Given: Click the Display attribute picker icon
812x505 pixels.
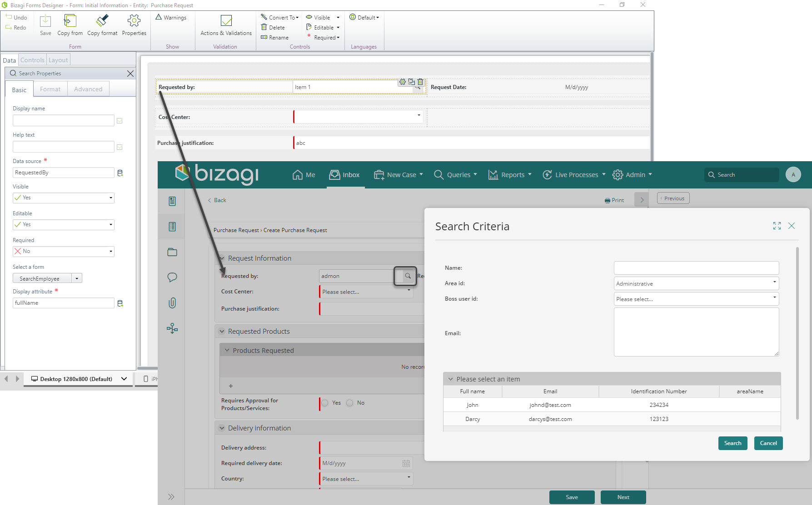Looking at the screenshot, I should coord(120,303).
